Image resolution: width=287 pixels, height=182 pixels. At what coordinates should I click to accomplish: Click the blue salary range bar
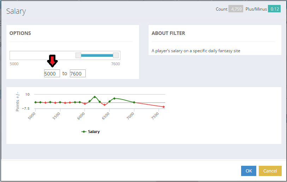click(97, 55)
